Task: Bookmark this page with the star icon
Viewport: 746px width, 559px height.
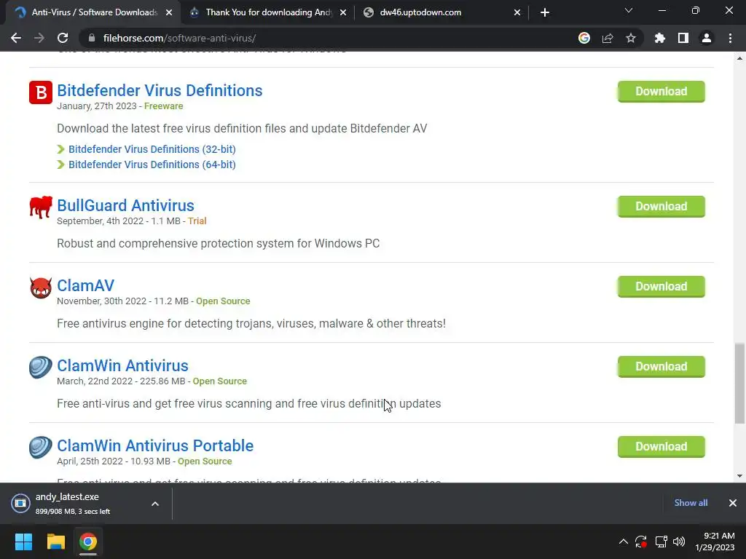Action: 631,38
